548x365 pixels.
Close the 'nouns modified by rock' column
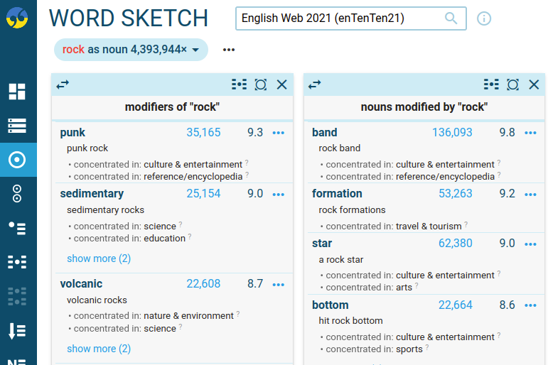coord(534,85)
